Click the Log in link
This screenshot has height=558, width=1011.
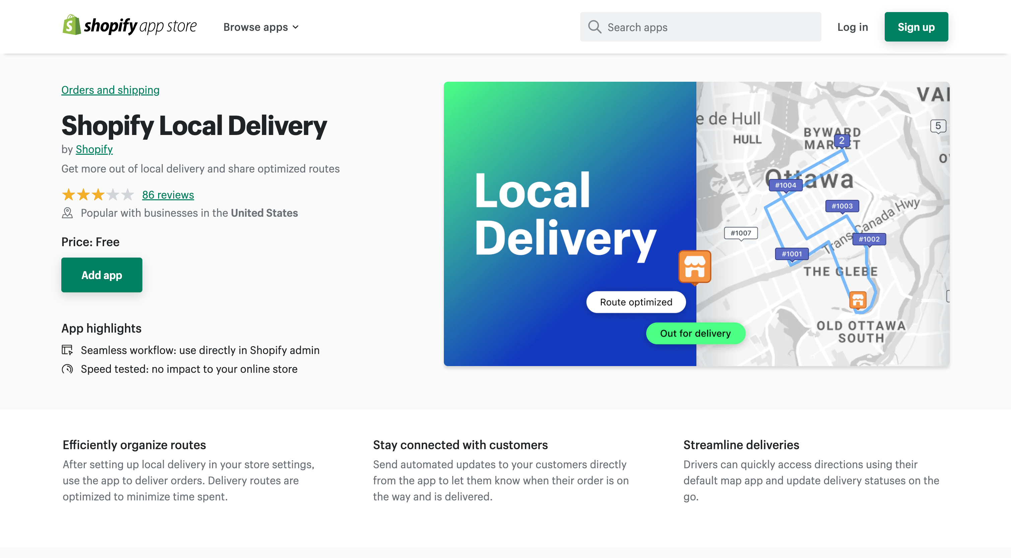(853, 27)
